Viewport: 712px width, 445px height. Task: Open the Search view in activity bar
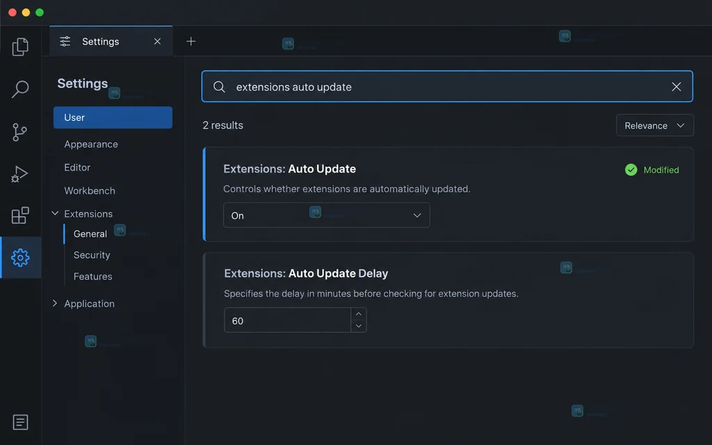click(x=20, y=89)
